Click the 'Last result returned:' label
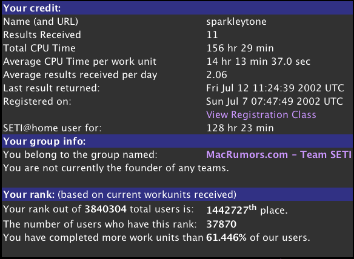The width and height of the screenshot is (354, 259). [52, 88]
